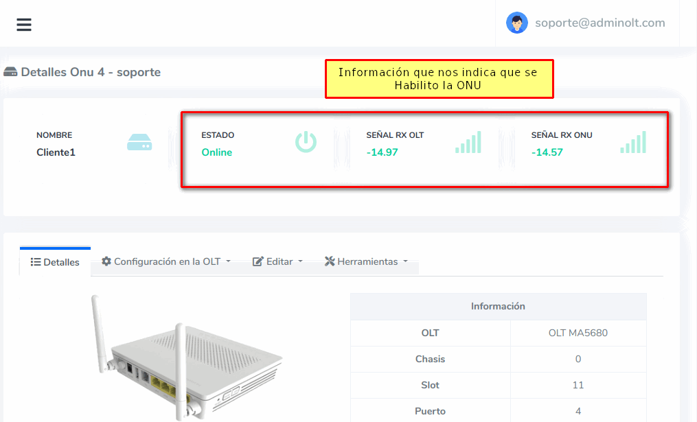Click the -14.57 ONU signal value
The image size is (697, 422).
click(547, 152)
